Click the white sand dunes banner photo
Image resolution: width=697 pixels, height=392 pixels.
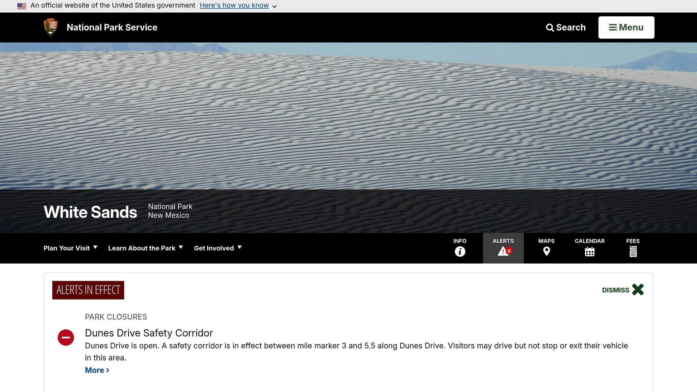348,116
